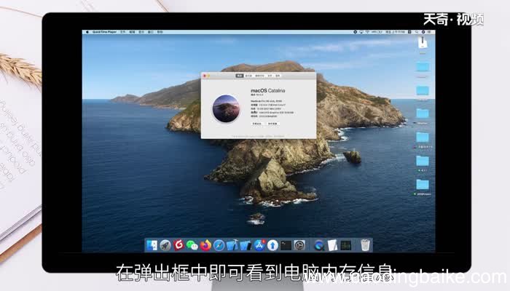Select the 概览 (Overview) tab
The width and height of the screenshot is (510, 291).
(x=240, y=76)
